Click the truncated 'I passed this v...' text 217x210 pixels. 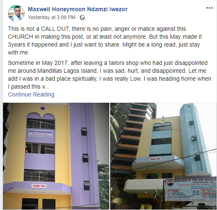[x=29, y=87]
